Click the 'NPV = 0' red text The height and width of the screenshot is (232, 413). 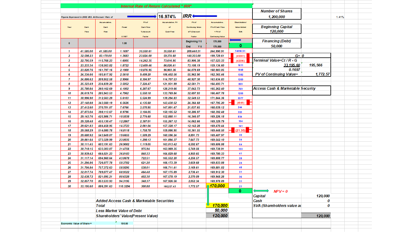click(281, 192)
